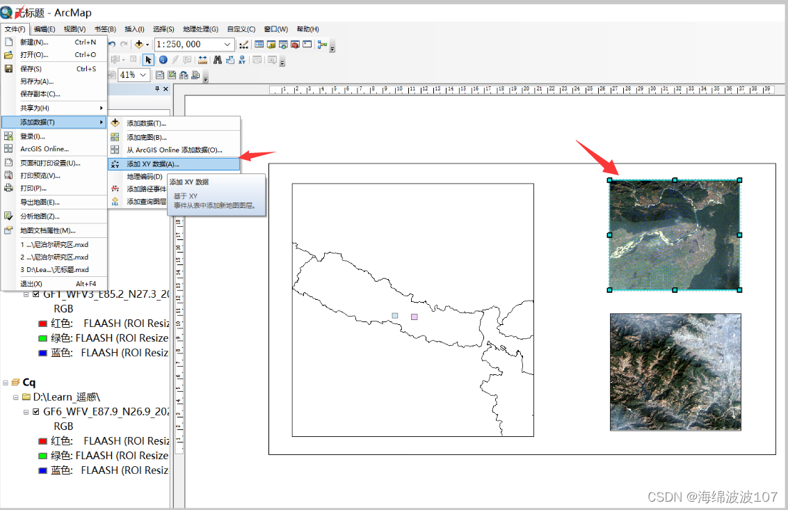Close the table of contents panel with X
The image size is (788, 510).
pos(166,89)
